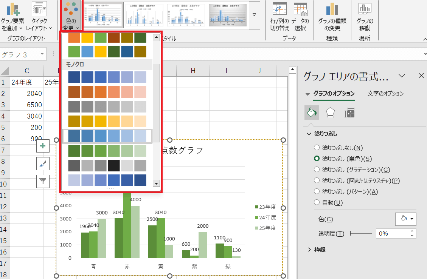The width and height of the screenshot is (427, 279).
Task: Select the monochrome blue gradient palette row
Action: pos(107,77)
